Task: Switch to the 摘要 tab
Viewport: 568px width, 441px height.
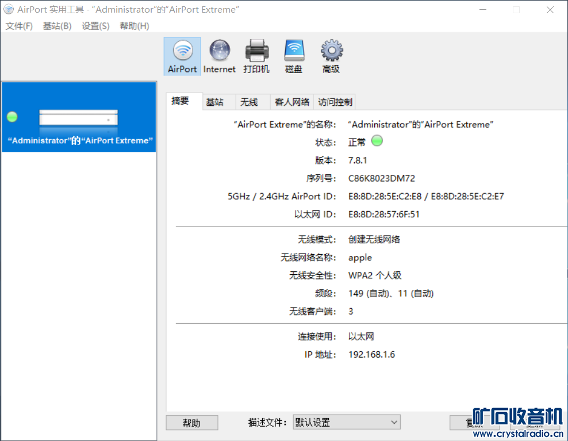Action: click(185, 101)
